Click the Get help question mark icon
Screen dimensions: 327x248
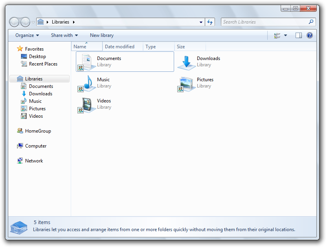pyautogui.click(x=310, y=35)
